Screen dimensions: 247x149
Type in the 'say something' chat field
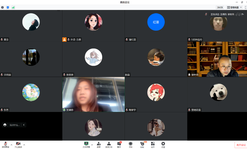tap(14, 125)
